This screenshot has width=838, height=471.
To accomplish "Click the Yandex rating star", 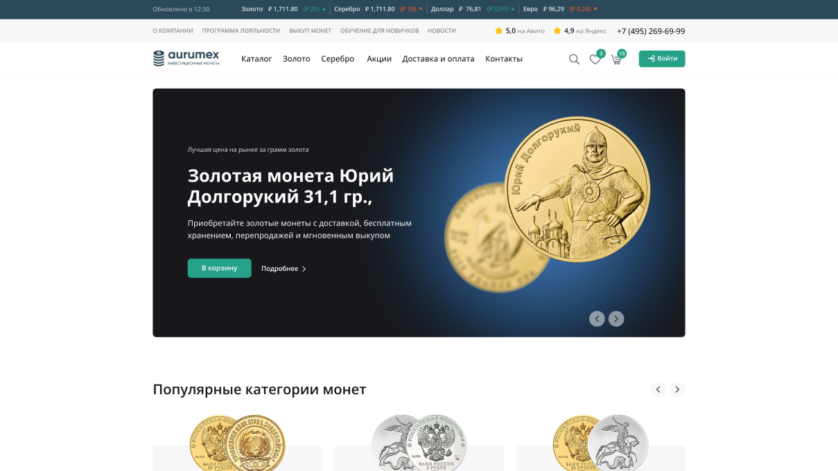I will point(557,30).
